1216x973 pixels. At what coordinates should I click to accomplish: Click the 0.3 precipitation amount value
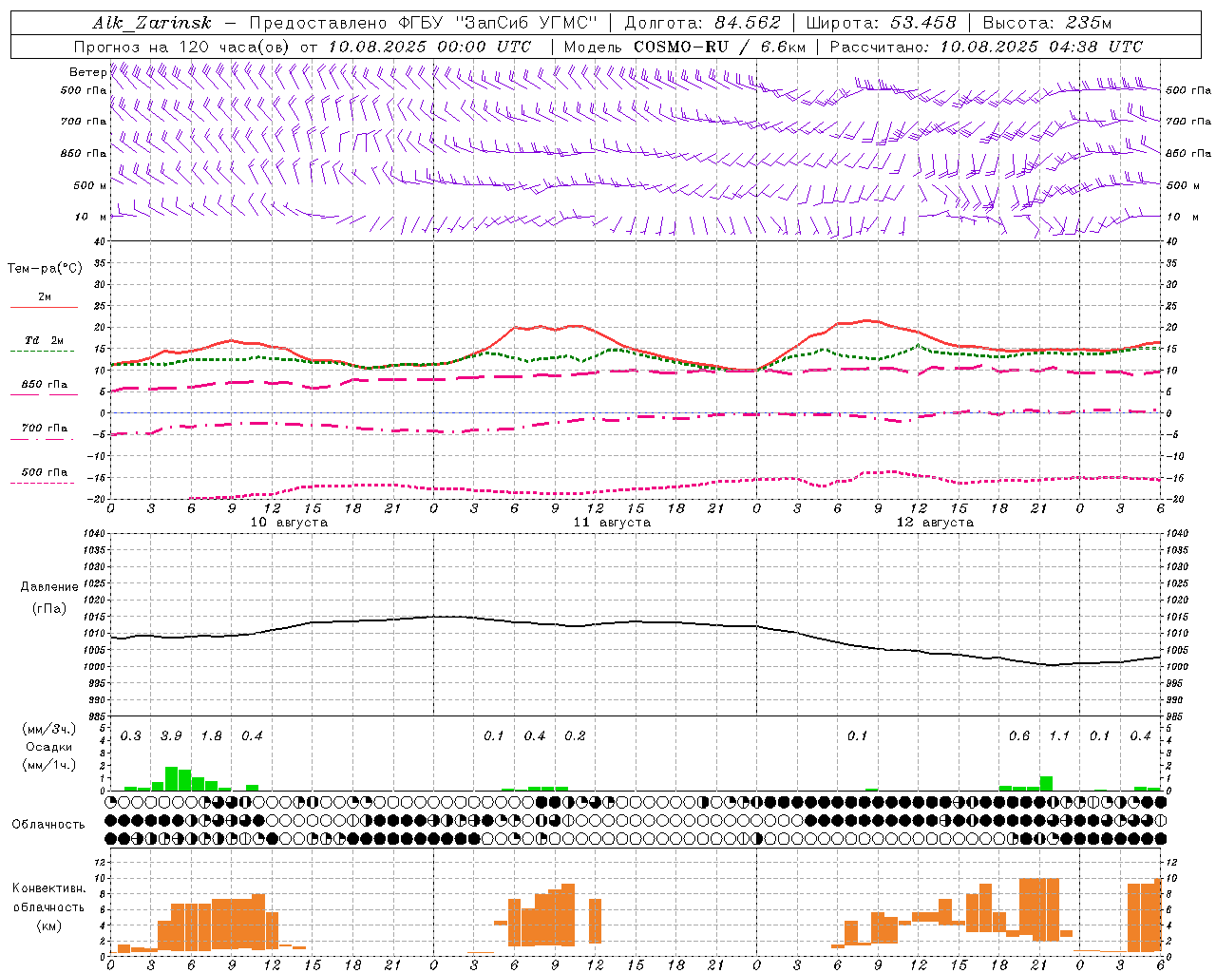pyautogui.click(x=130, y=735)
